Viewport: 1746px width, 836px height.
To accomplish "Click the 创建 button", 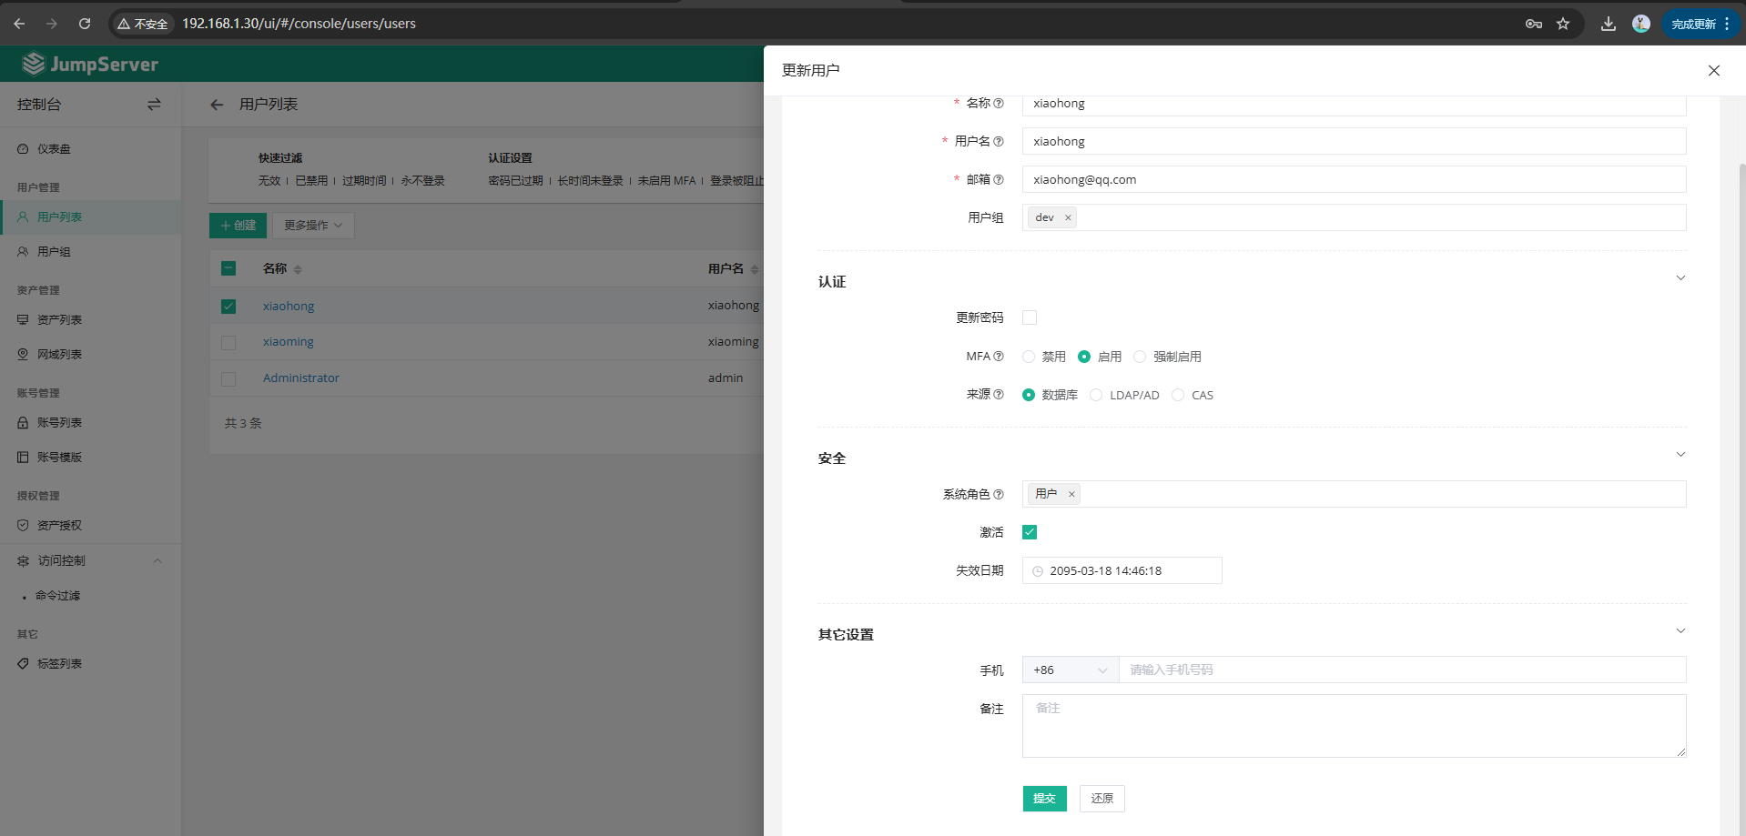I will click(238, 226).
